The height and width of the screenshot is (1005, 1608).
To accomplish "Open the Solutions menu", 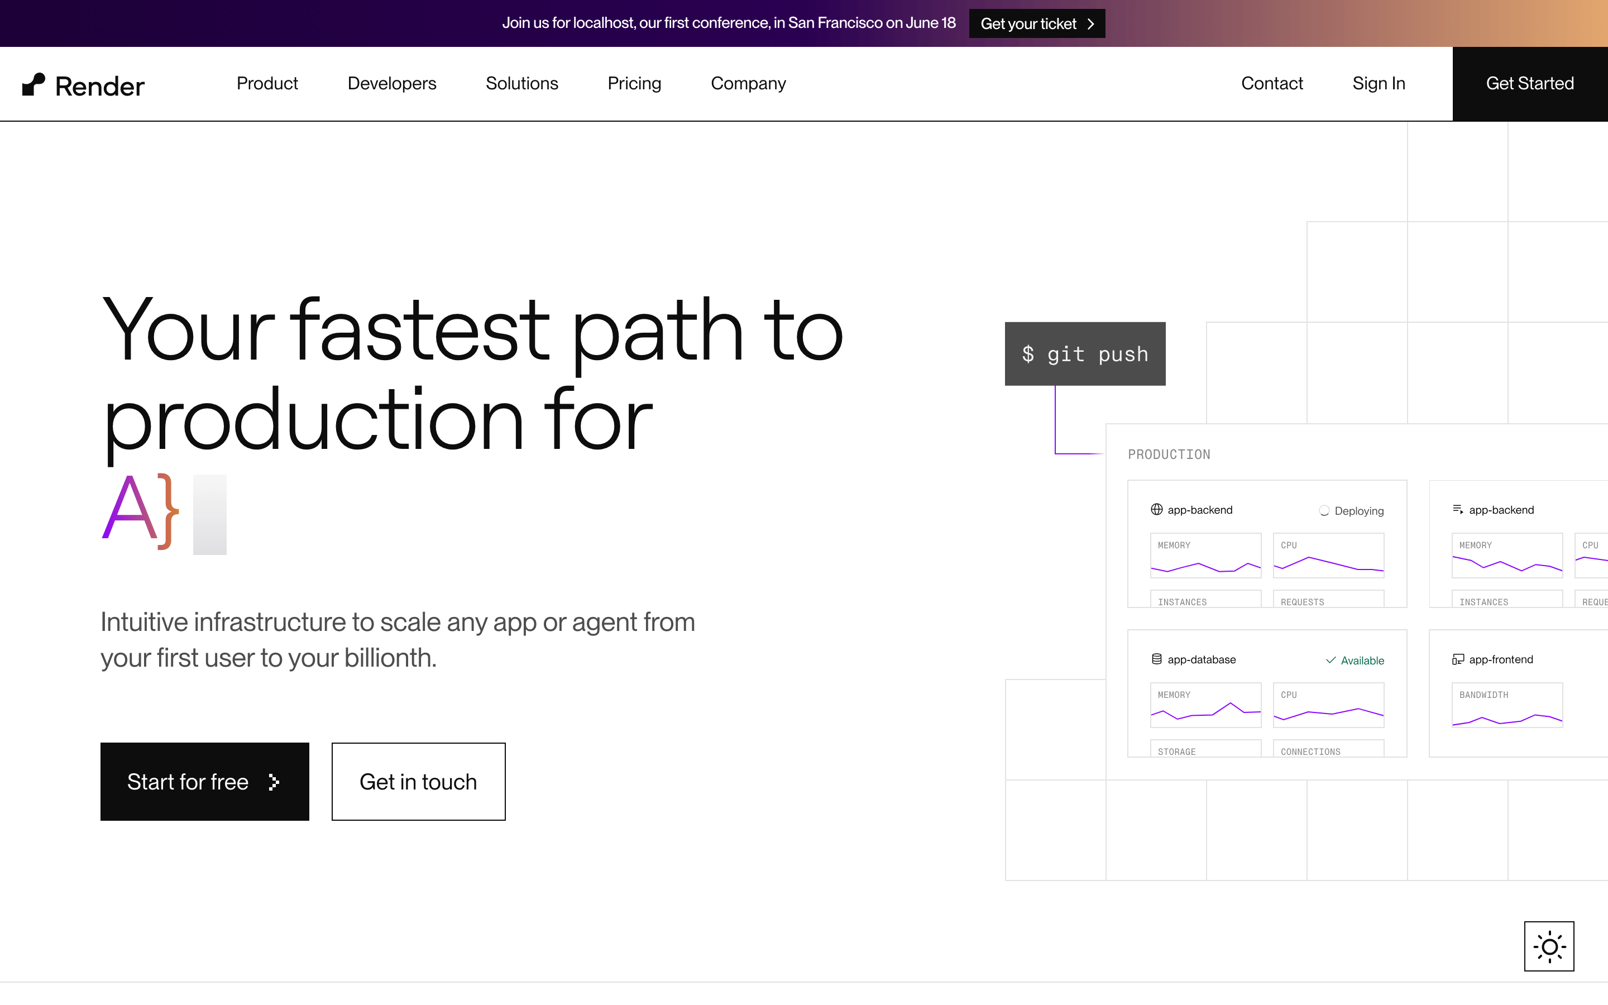I will 521,84.
